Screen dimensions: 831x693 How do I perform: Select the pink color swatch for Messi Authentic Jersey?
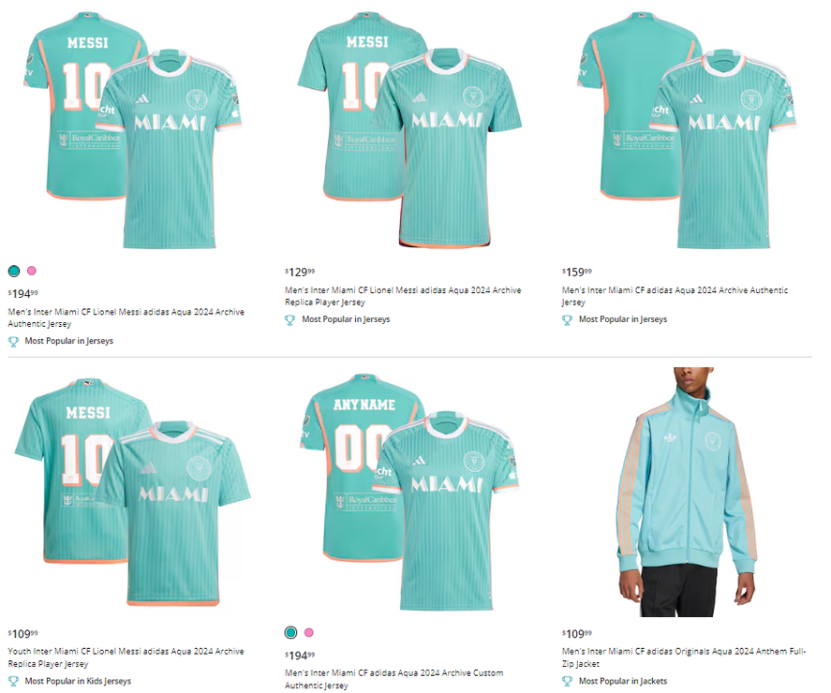pos(32,271)
